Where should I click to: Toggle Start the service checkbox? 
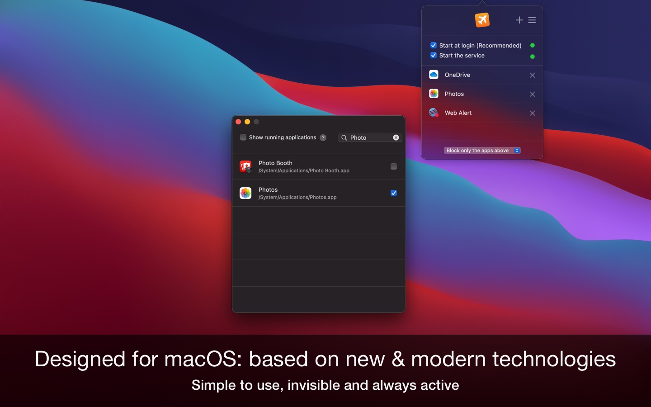pos(434,55)
